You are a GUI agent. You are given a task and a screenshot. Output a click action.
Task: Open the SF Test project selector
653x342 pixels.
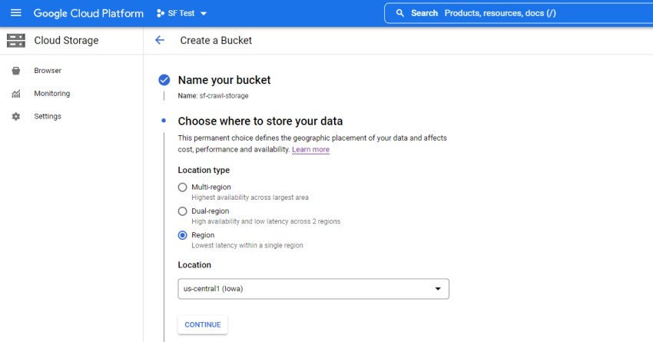pos(182,13)
